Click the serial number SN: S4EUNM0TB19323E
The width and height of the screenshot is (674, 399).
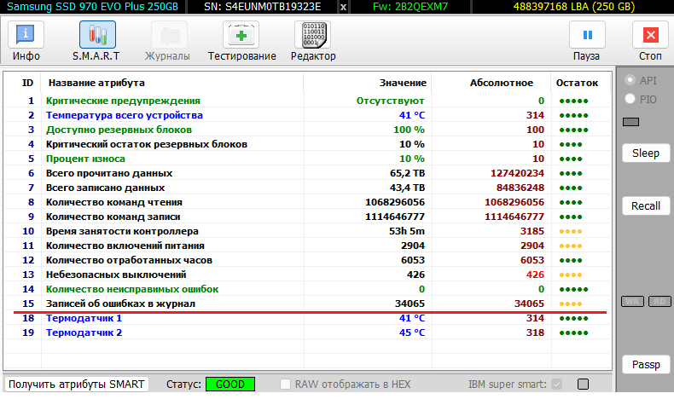pos(262,7)
